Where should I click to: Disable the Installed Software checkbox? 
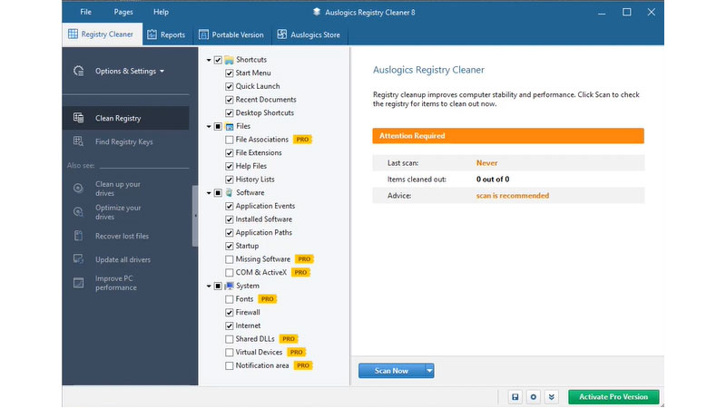tap(230, 219)
